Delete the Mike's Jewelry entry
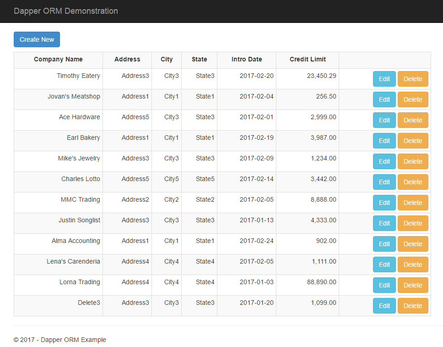The image size is (443, 347). (412, 161)
